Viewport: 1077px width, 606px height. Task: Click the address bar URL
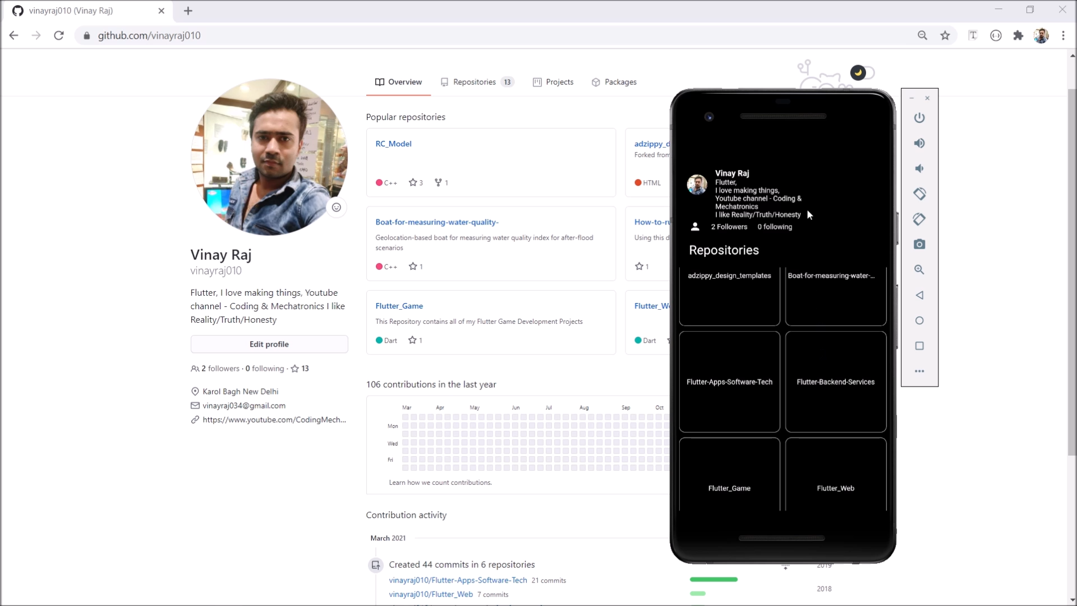(x=149, y=35)
